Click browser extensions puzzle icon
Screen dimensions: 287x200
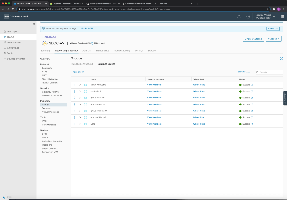(274, 9)
